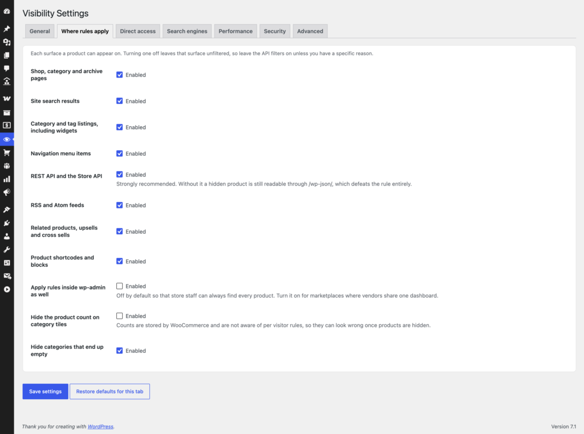Screen dimensions: 584x434
Task: Toggle Related products, upsells and cross sells checkbox
Action: [120, 231]
